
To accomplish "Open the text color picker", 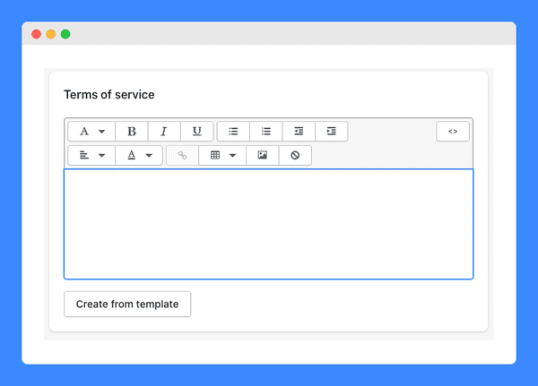I will coord(139,155).
